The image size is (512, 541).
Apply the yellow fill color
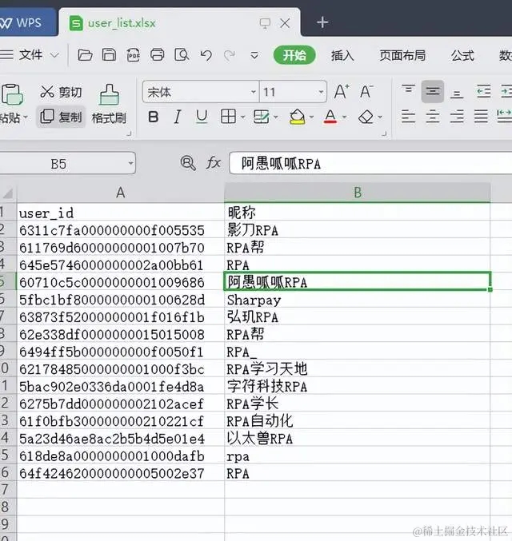click(x=297, y=117)
